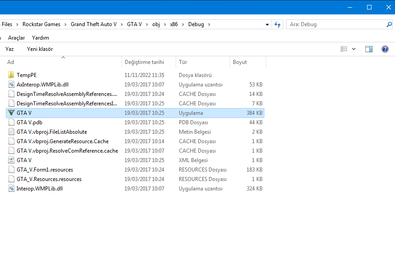Click the refresh arrows button
395x267 pixels.
(277, 24)
